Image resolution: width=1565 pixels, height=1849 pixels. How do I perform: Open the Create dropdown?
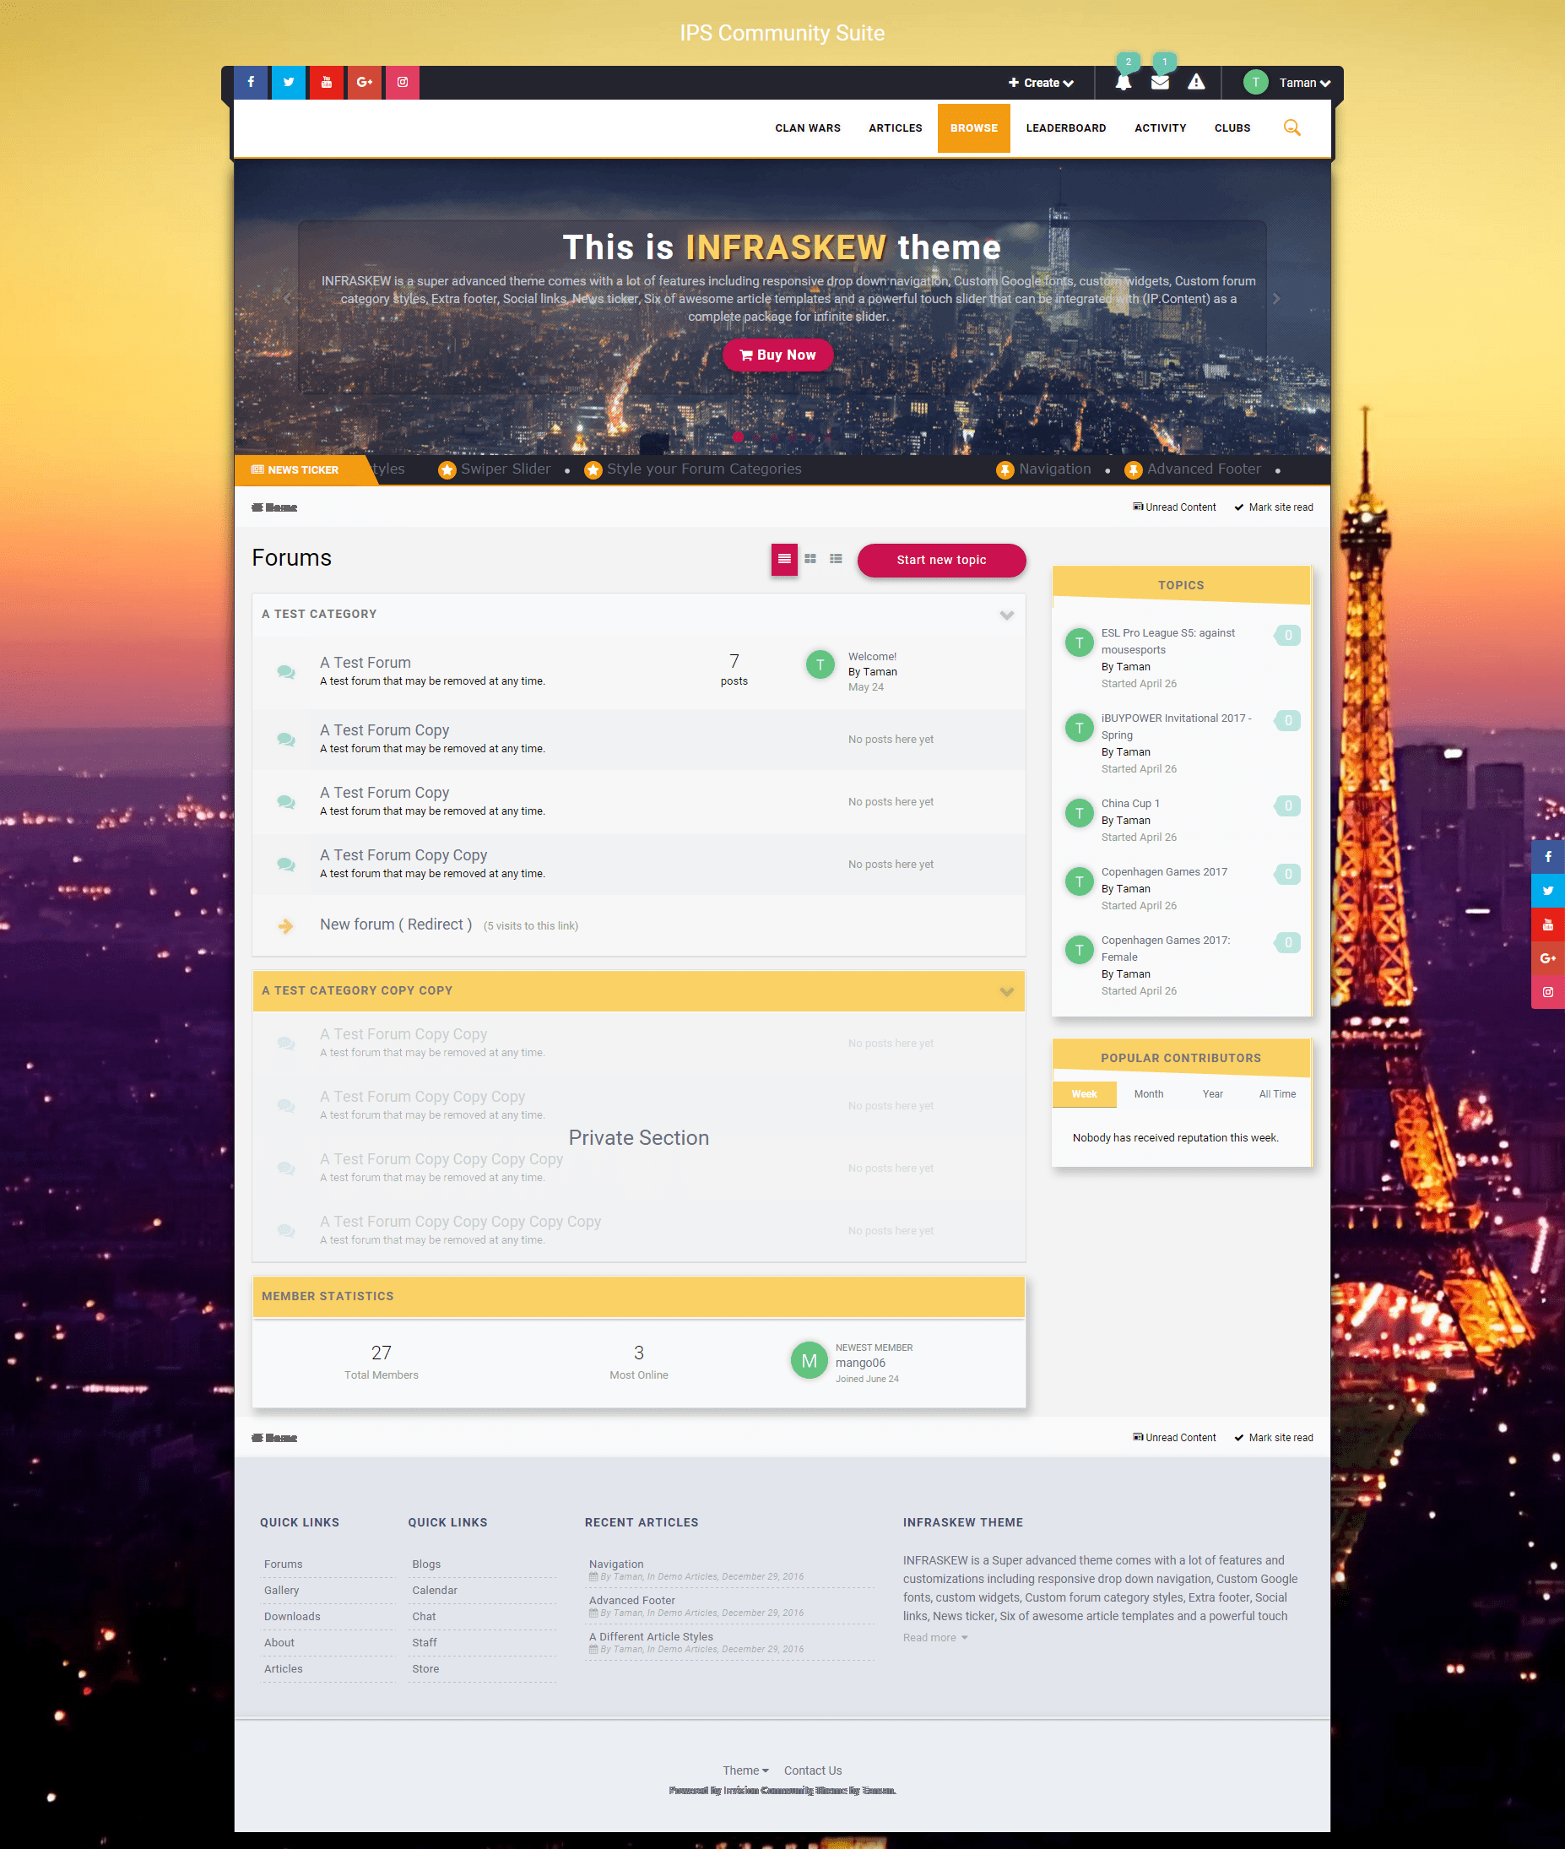[x=1041, y=83]
